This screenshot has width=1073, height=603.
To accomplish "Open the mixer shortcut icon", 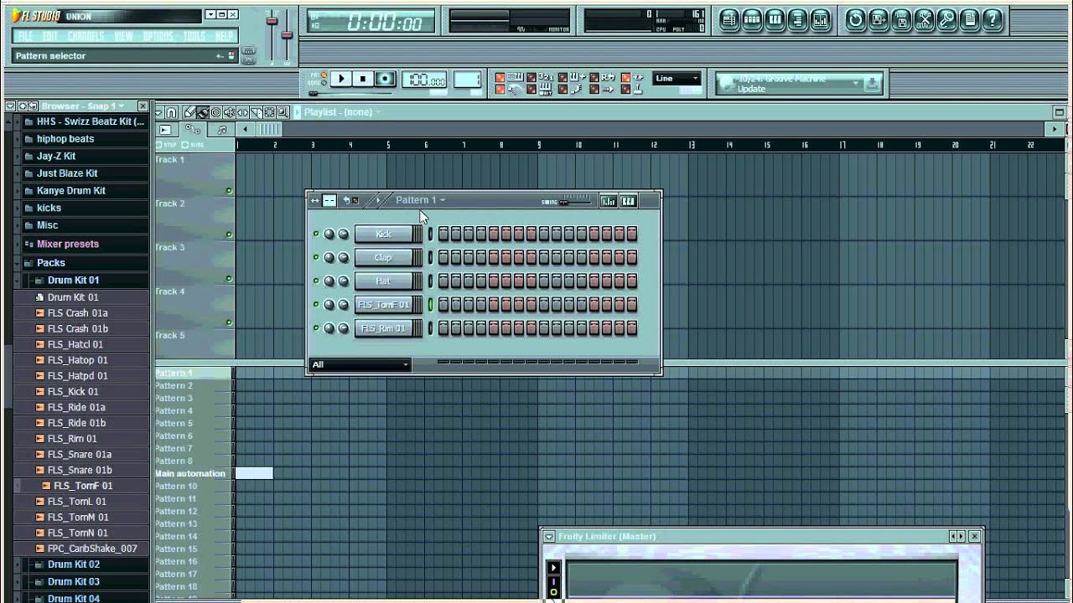I will click(x=821, y=20).
